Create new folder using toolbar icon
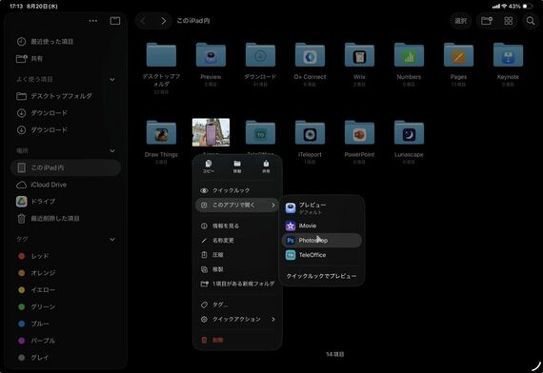The height and width of the screenshot is (373, 543). [x=486, y=21]
